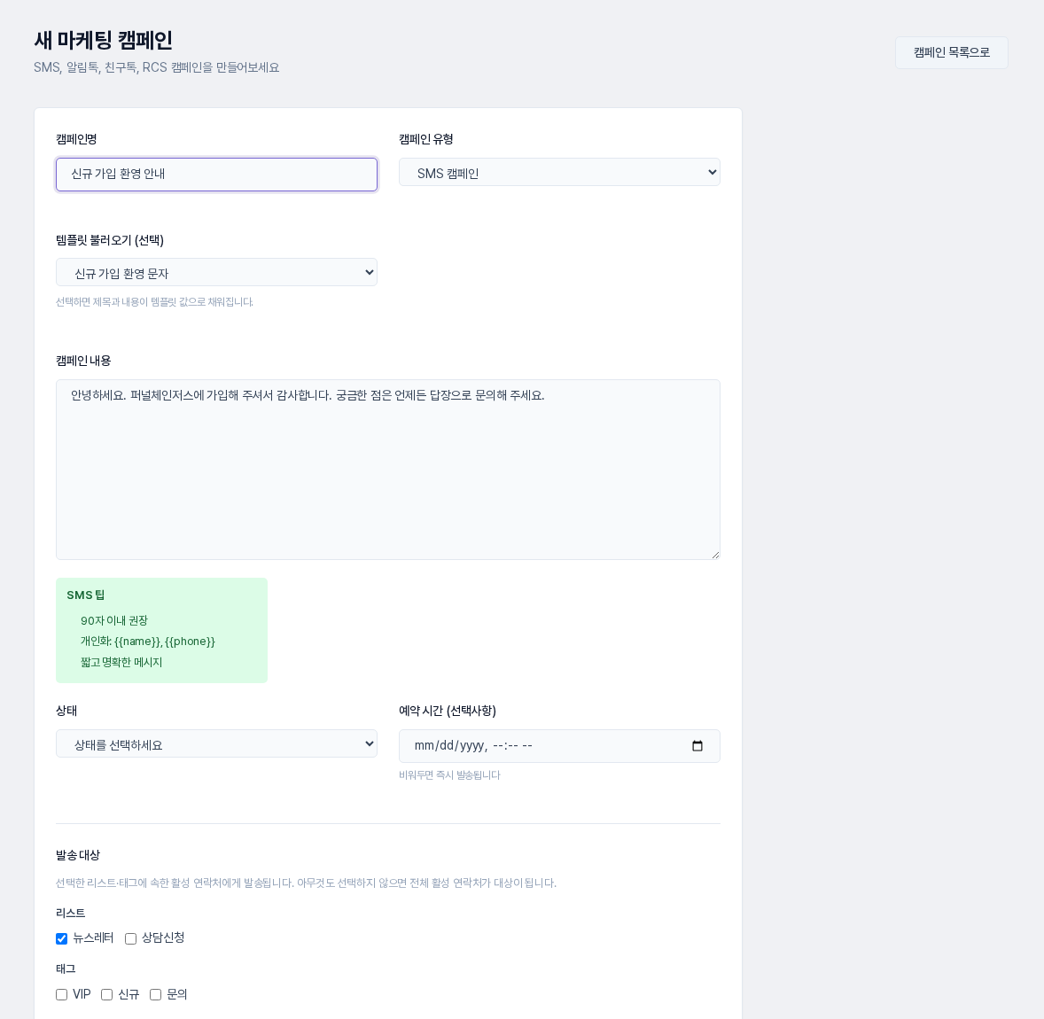Focus the 캠페인명 input field
The height and width of the screenshot is (1019, 1044).
pyautogui.click(x=216, y=175)
